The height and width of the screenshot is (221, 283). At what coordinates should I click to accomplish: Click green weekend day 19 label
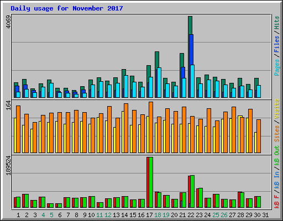pos(166,215)
